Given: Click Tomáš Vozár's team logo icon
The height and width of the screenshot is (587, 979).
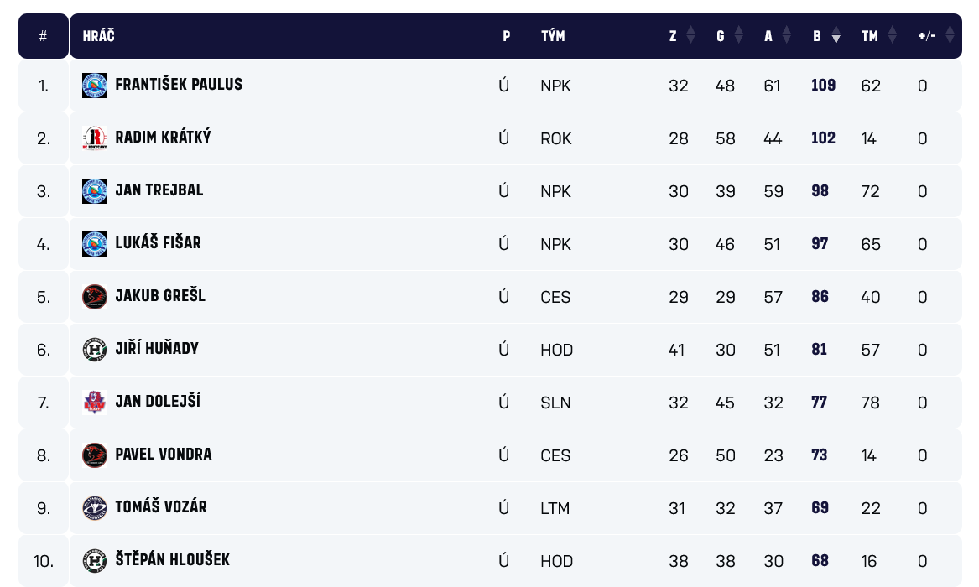Looking at the screenshot, I should point(95,508).
